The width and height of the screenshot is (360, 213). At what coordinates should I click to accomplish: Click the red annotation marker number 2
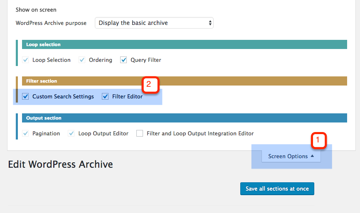150,85
